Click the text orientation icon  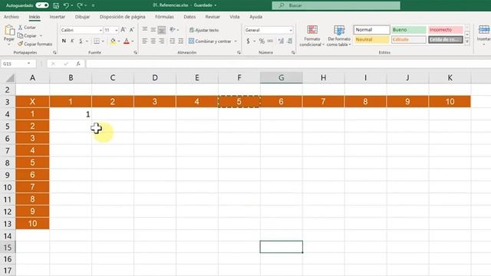click(173, 30)
